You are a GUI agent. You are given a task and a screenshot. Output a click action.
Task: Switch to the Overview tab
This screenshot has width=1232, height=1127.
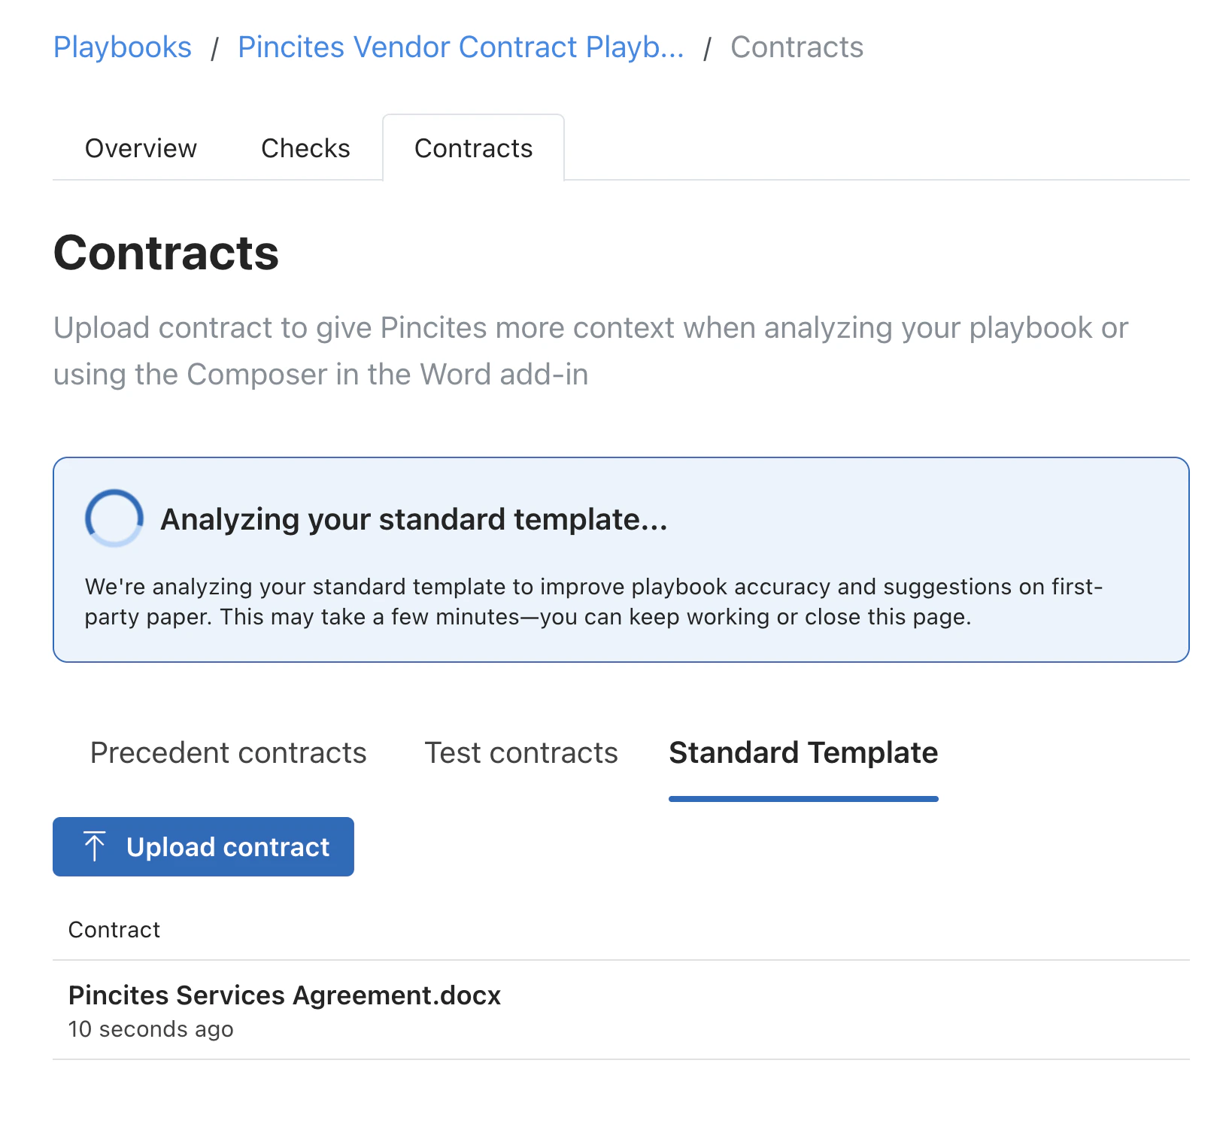[x=140, y=148]
